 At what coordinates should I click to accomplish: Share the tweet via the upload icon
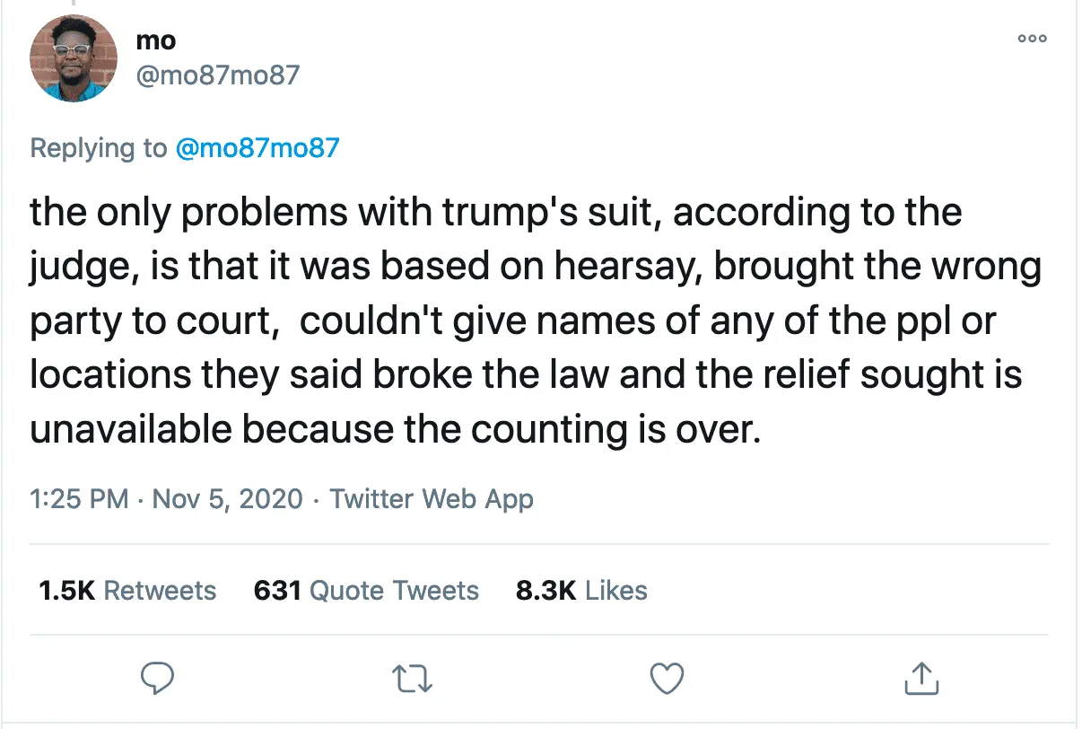tap(921, 678)
